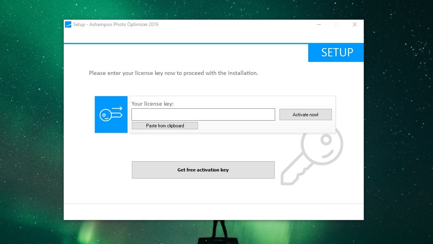Click the 'Your license key:' label

pyautogui.click(x=152, y=104)
